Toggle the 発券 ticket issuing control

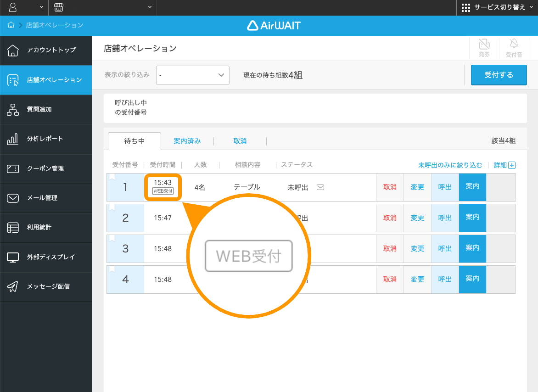point(484,48)
